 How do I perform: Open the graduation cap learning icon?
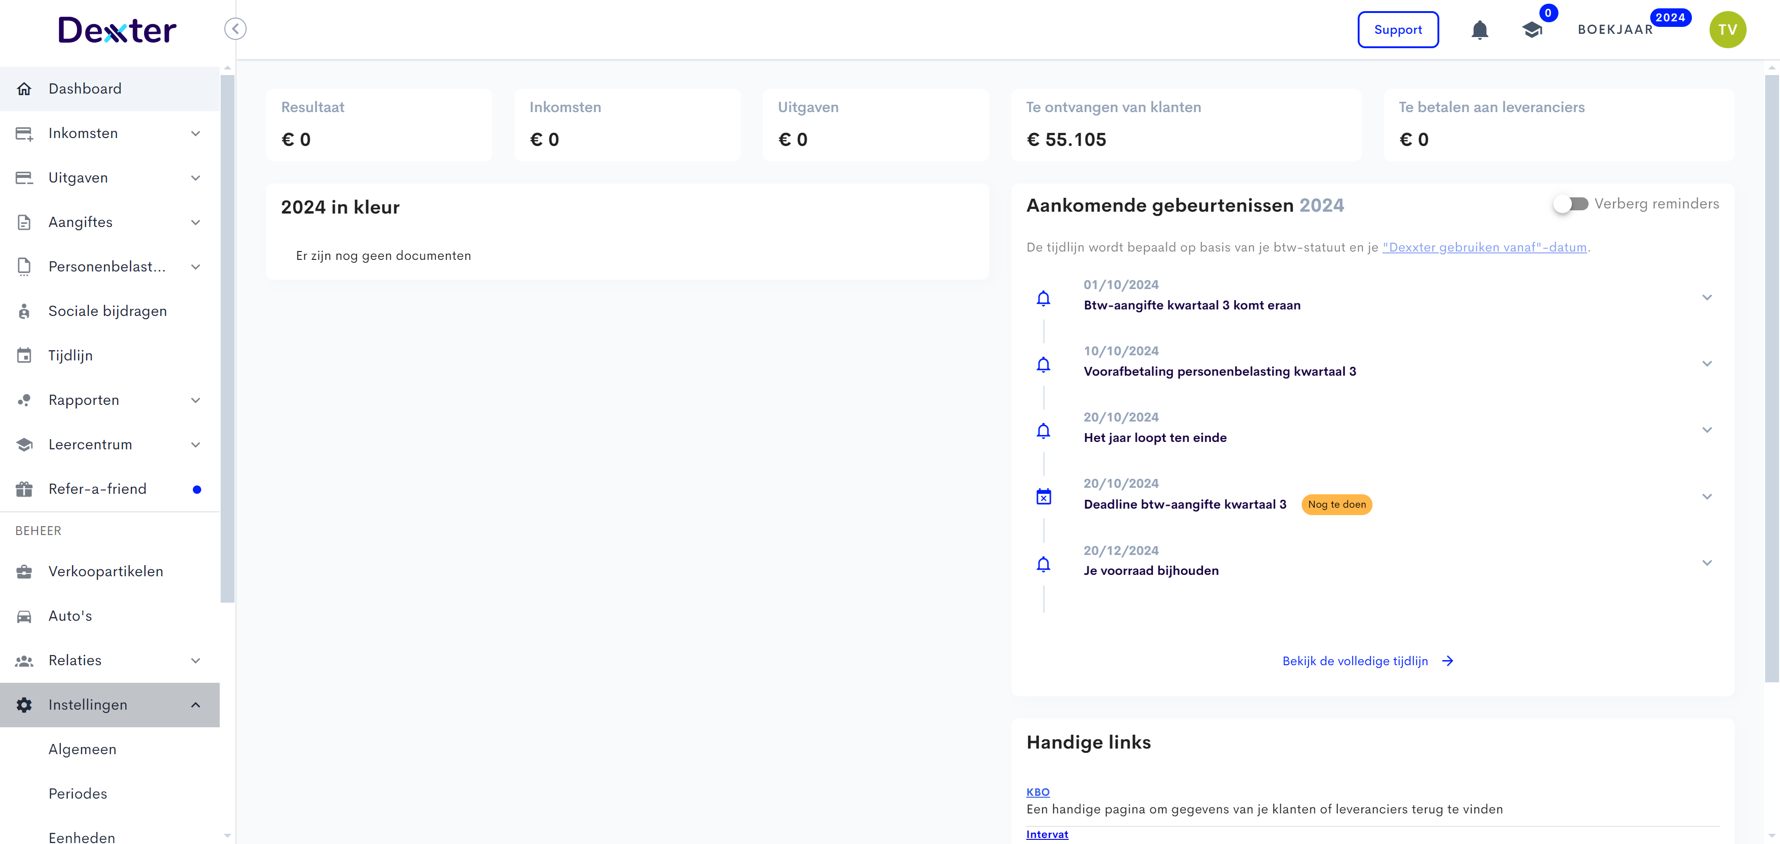[1532, 30]
